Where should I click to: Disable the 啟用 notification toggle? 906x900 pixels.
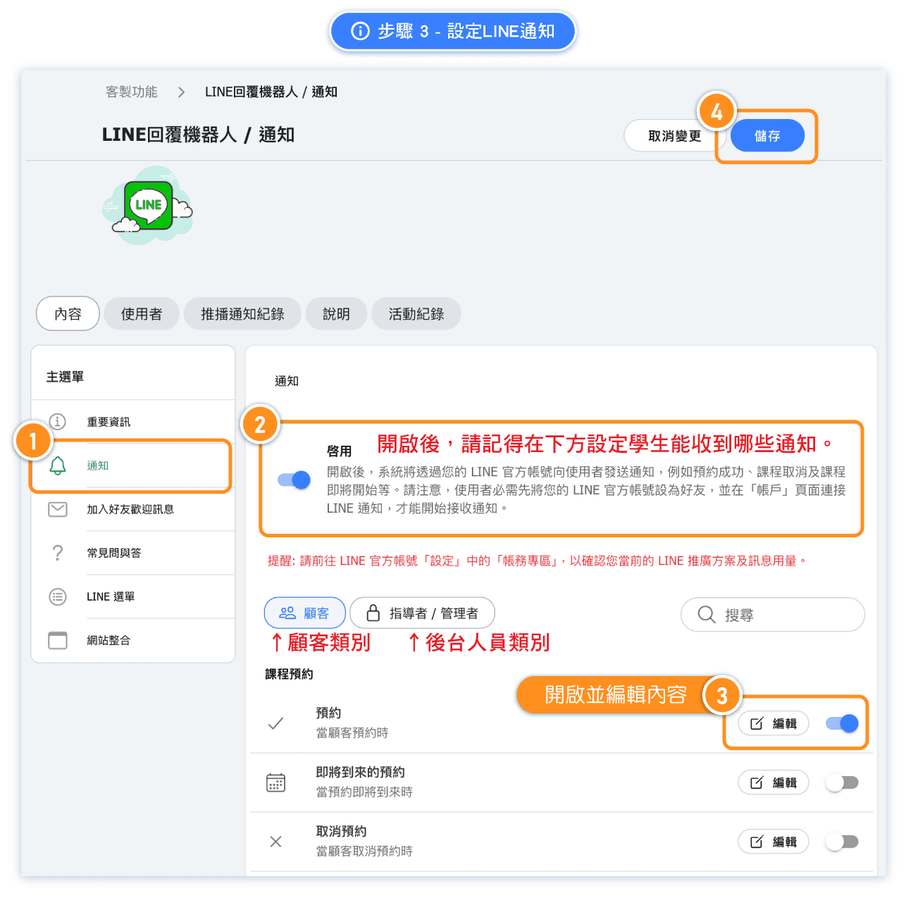(294, 480)
